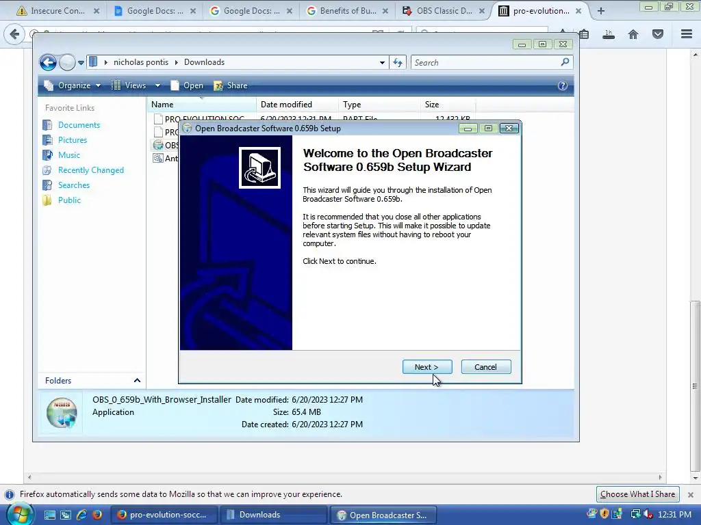Open explorer Help question mark icon
The width and height of the screenshot is (701, 525).
click(x=563, y=85)
